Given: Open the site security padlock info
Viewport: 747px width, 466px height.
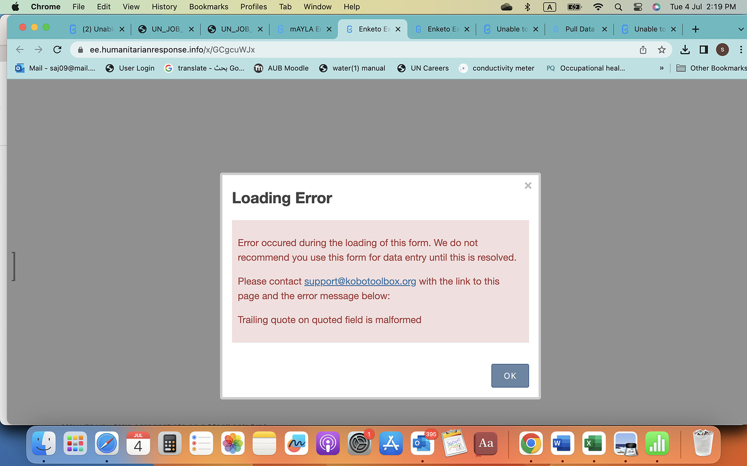Looking at the screenshot, I should 80,49.
